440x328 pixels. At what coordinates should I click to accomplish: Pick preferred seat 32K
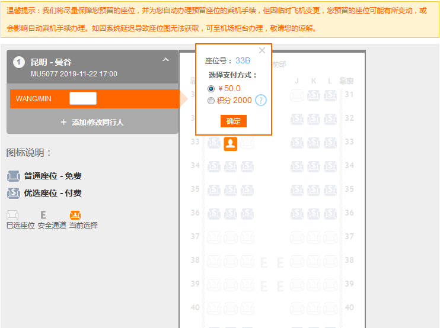pos(314,119)
